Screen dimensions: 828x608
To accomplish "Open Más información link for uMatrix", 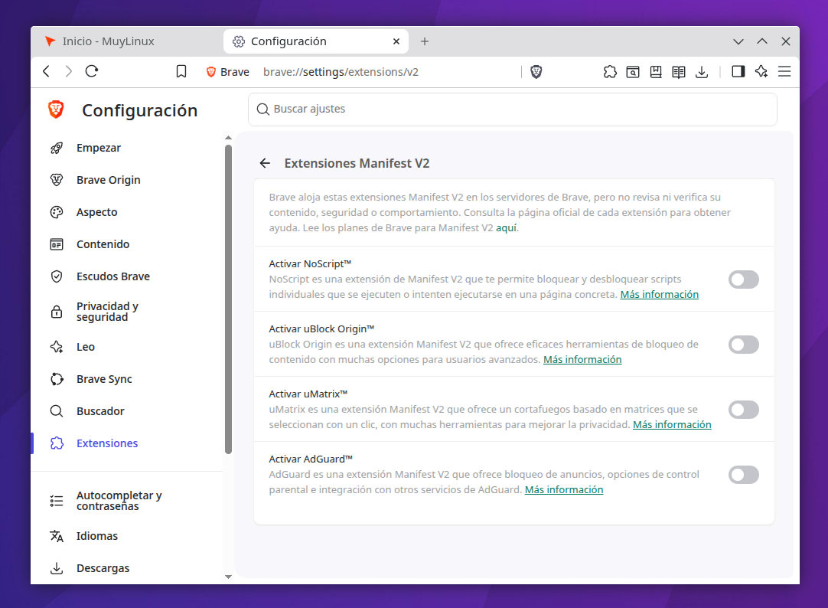I will pos(672,424).
